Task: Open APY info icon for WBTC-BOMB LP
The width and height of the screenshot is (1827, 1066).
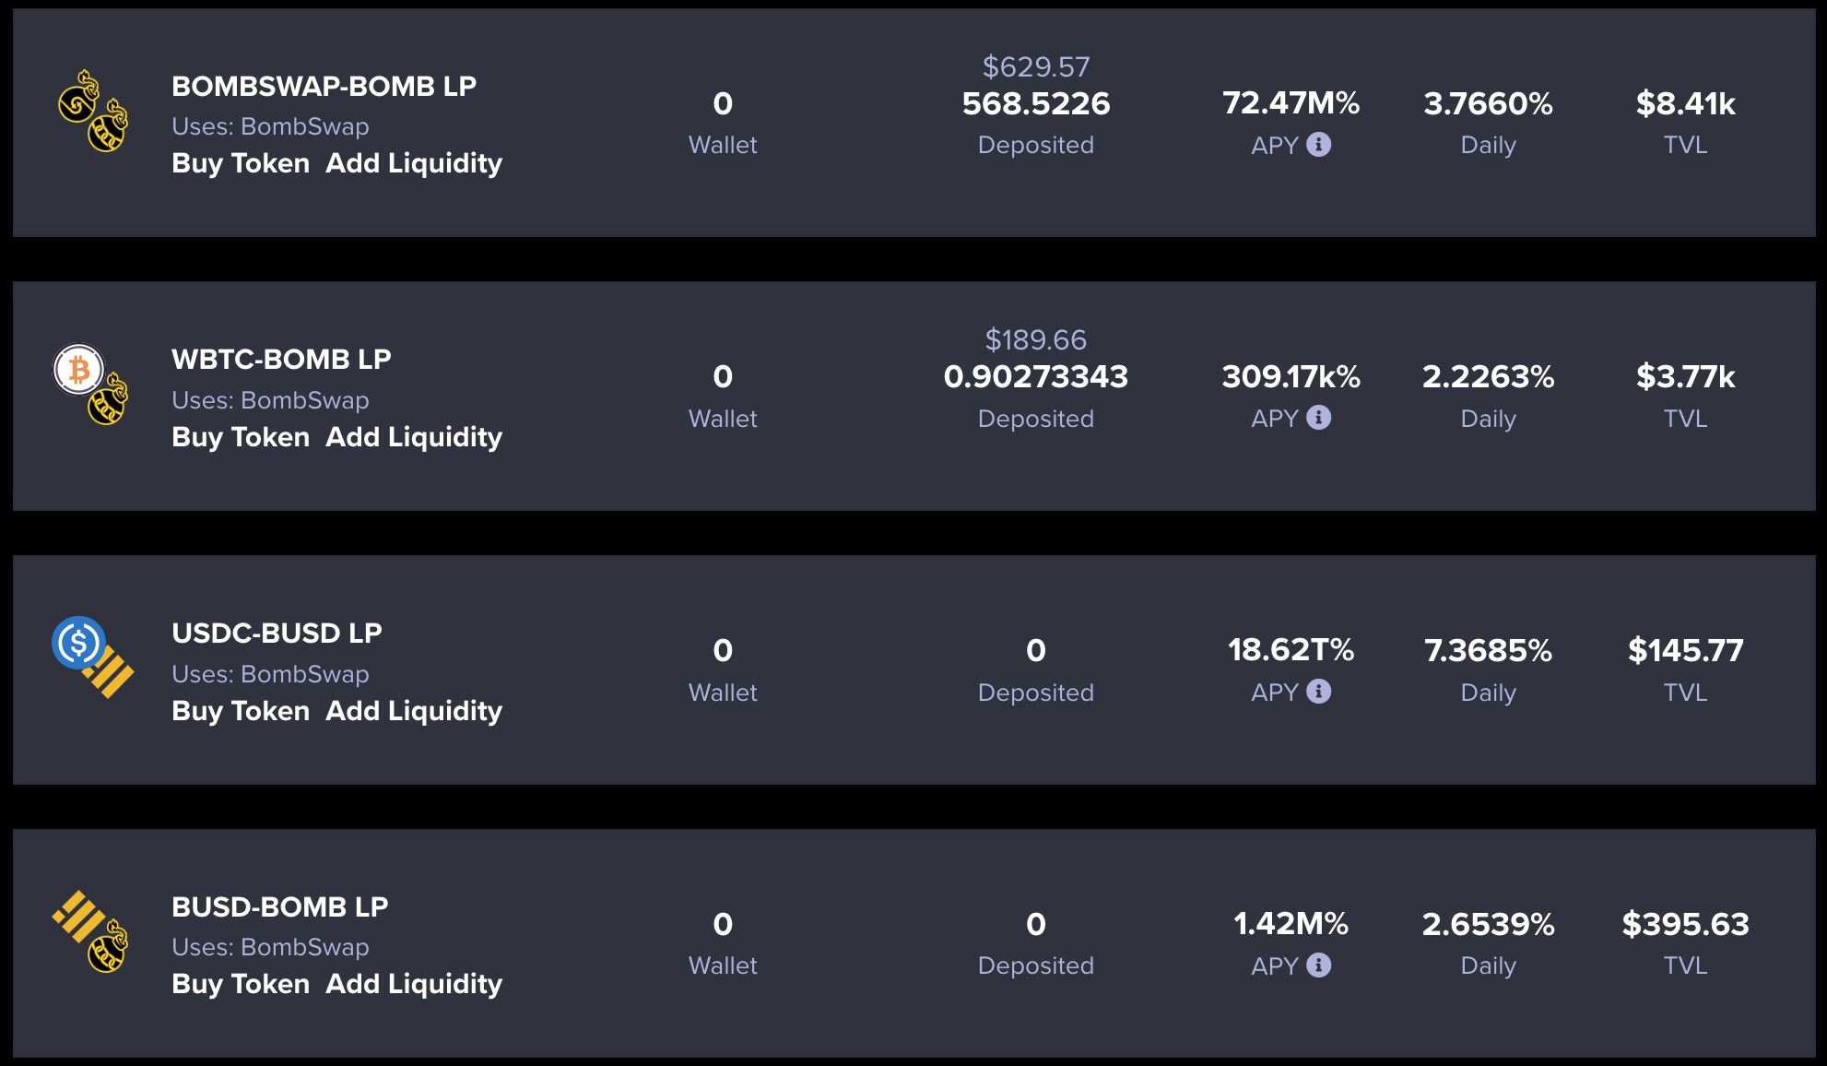Action: coord(1319,418)
